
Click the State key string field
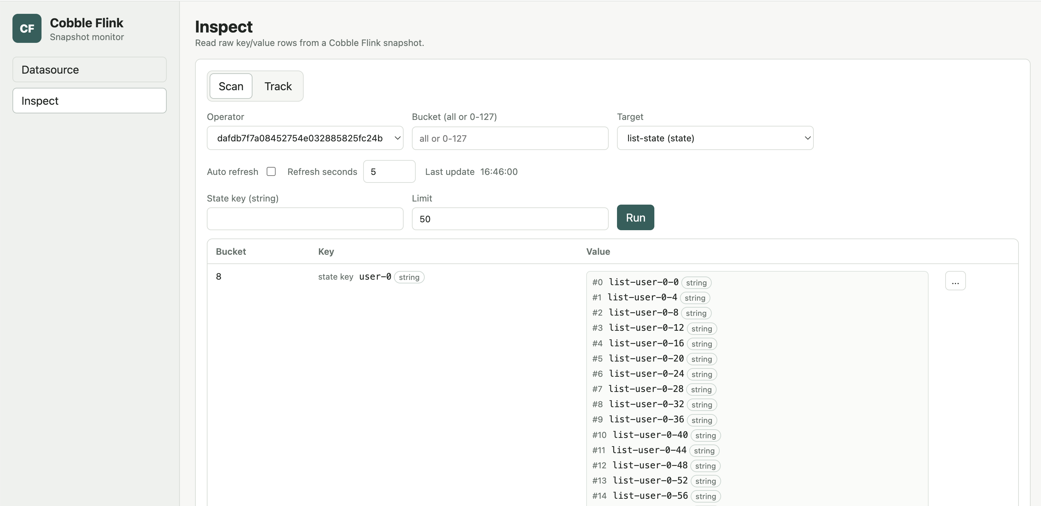pos(305,219)
